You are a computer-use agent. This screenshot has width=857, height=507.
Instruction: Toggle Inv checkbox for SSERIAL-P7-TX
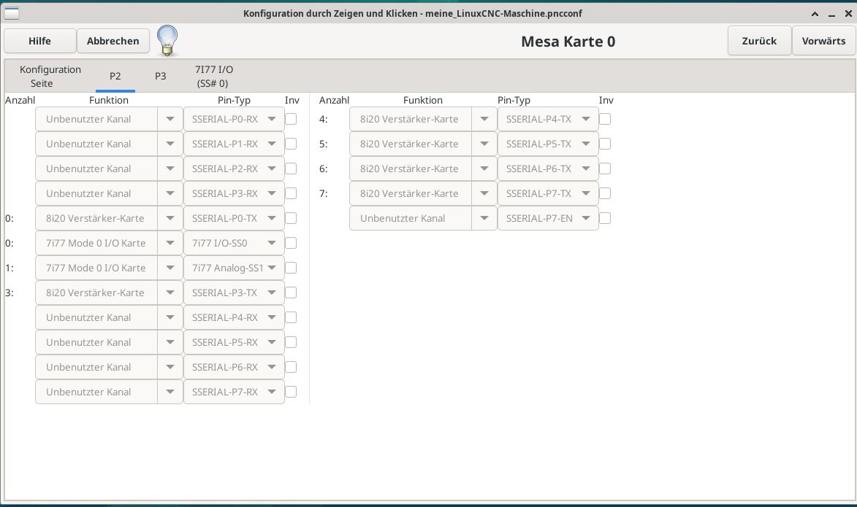coord(605,193)
